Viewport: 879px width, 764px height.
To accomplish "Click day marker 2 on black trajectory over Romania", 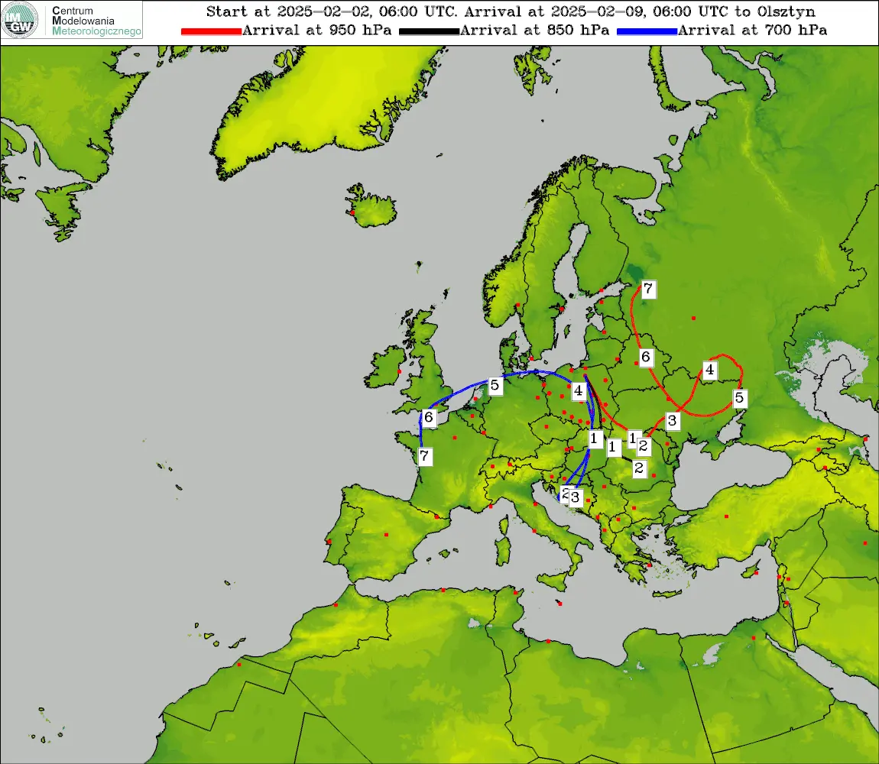I will pos(638,468).
